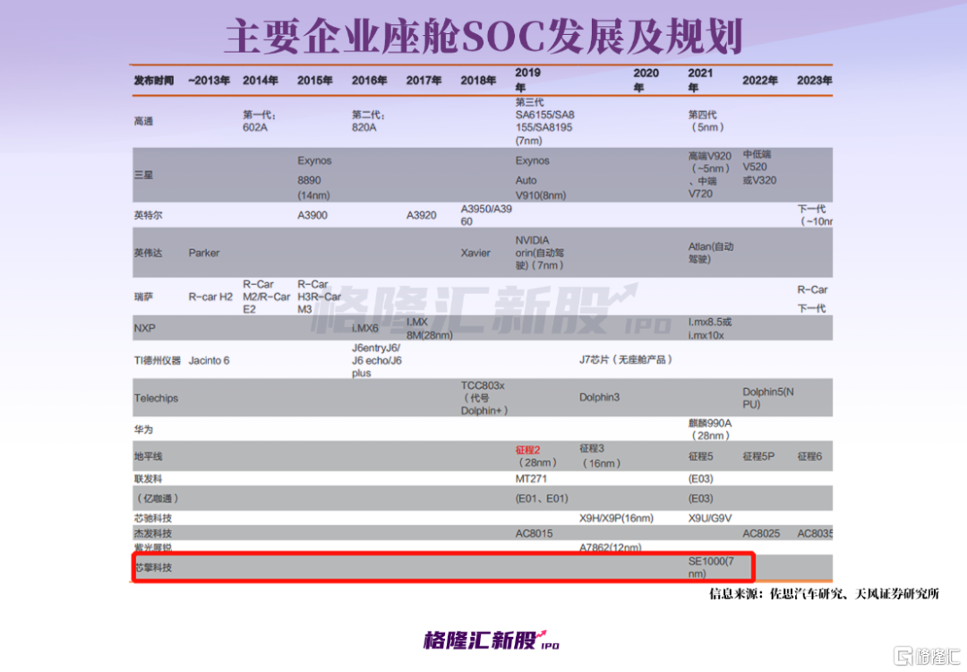This screenshot has width=967, height=672.
Task: Click the Jacinto 6 cell
Action: pos(209,360)
